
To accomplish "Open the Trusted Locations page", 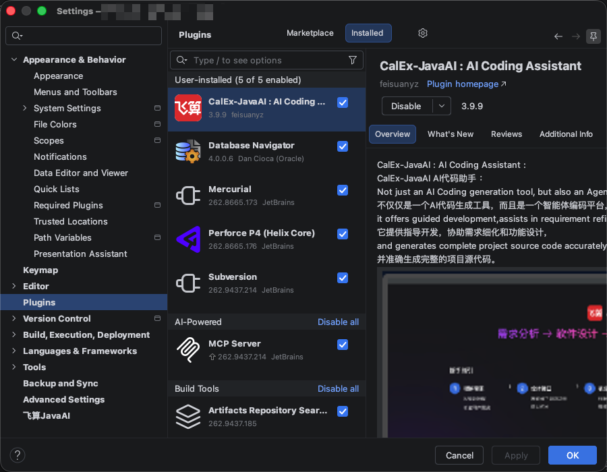I will [70, 221].
